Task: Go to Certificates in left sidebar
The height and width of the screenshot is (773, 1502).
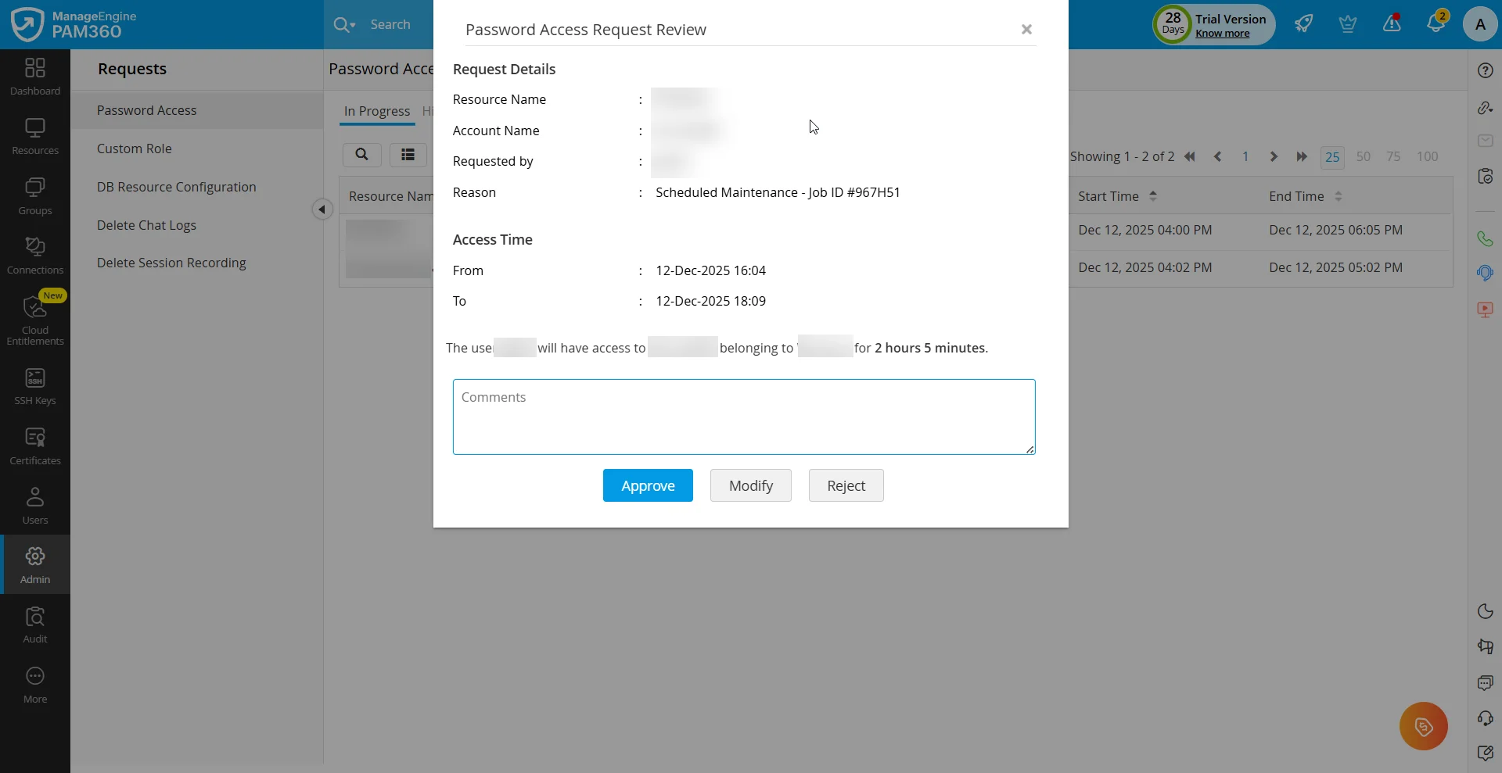Action: tap(35, 446)
